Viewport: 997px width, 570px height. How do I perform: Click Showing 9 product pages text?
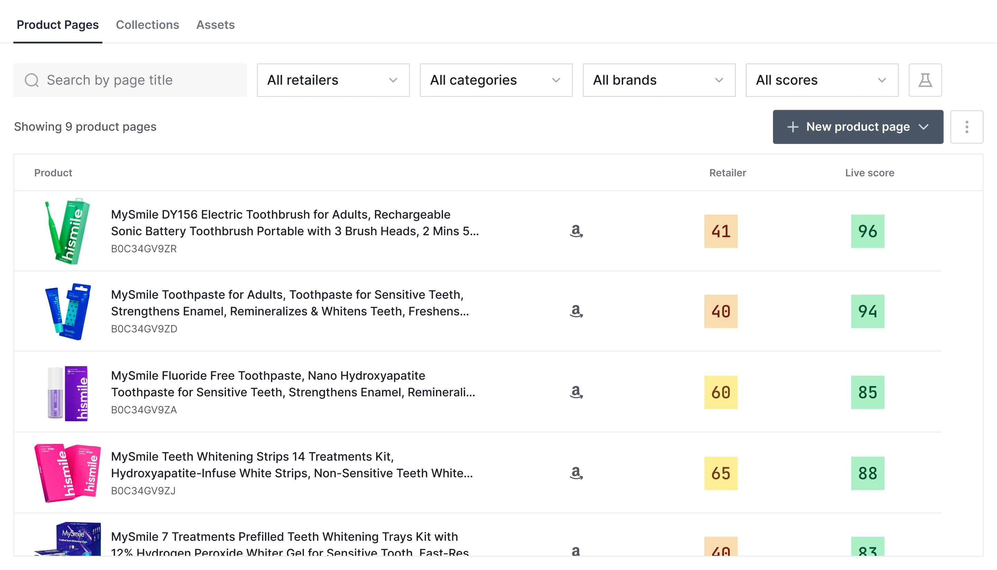pos(85,127)
